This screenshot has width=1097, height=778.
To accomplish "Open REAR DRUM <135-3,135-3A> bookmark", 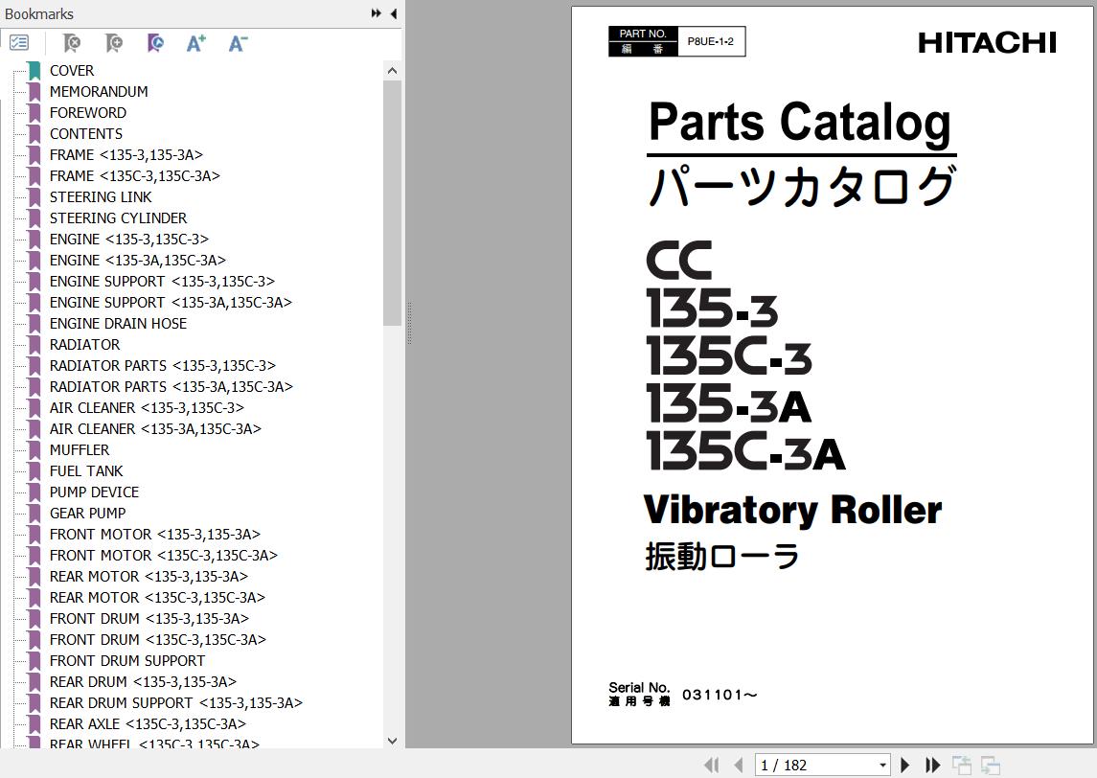I will [143, 681].
